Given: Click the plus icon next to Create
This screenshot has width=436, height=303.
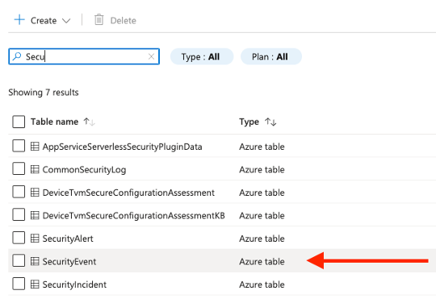Looking at the screenshot, I should (x=19, y=20).
